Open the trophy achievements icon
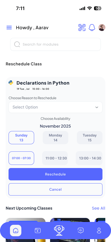Image resolution: width=111 pixels, height=242 pixels. 59,231
